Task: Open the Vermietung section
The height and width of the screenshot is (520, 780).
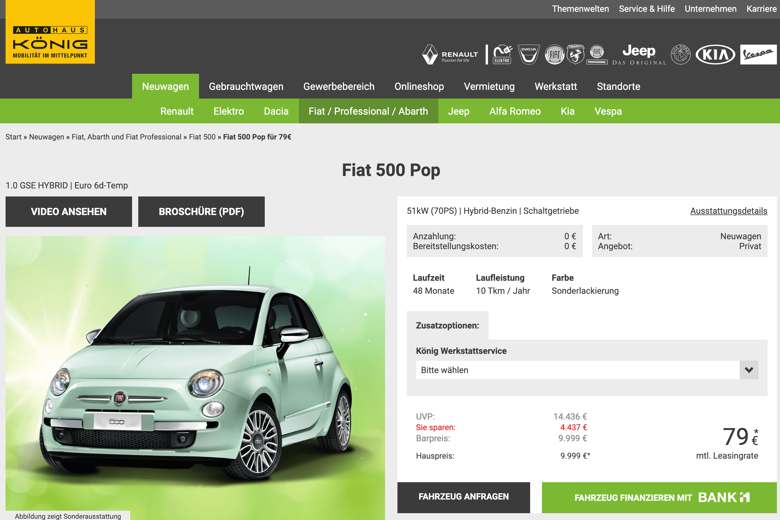Action: click(x=489, y=86)
